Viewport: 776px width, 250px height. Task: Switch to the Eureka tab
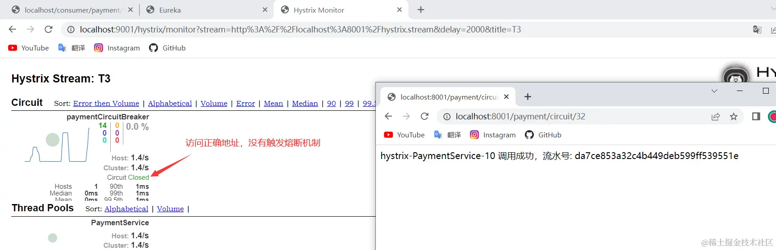pyautogui.click(x=207, y=10)
